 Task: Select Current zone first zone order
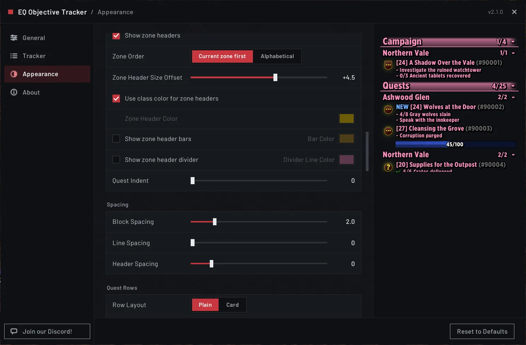pyautogui.click(x=222, y=56)
